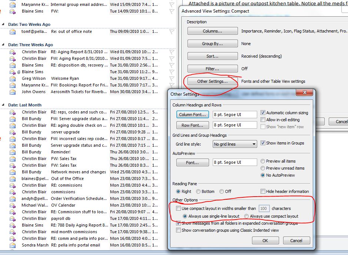Set Reading Pane to Bottom
348x255 pixels.
[200, 191]
